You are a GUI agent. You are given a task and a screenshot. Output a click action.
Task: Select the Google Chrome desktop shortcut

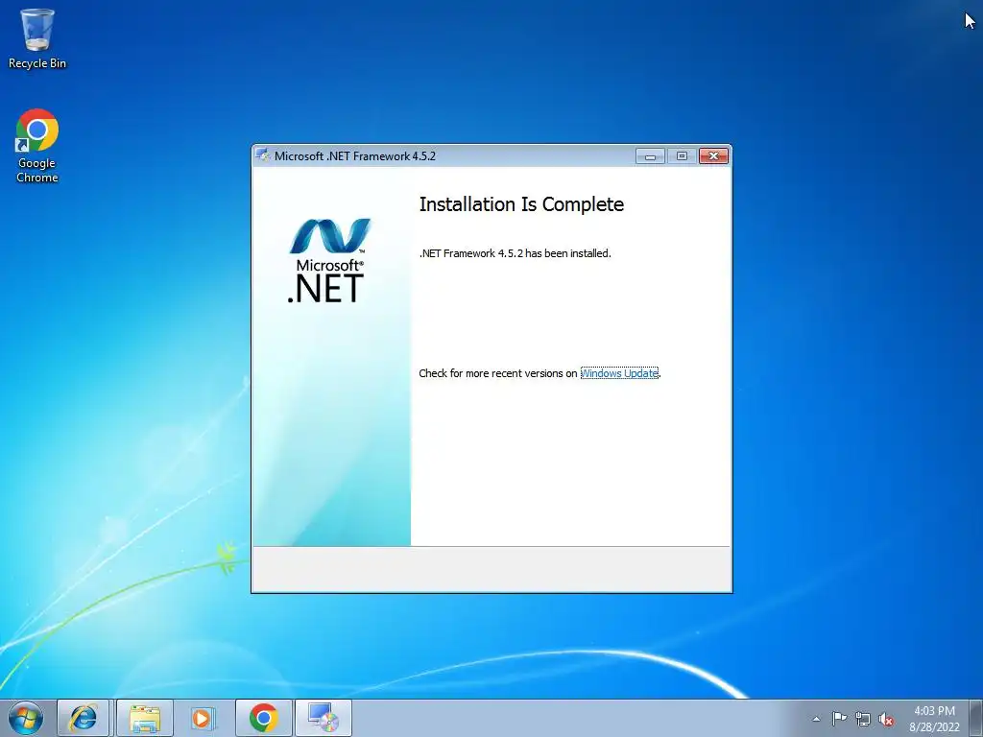(x=37, y=146)
